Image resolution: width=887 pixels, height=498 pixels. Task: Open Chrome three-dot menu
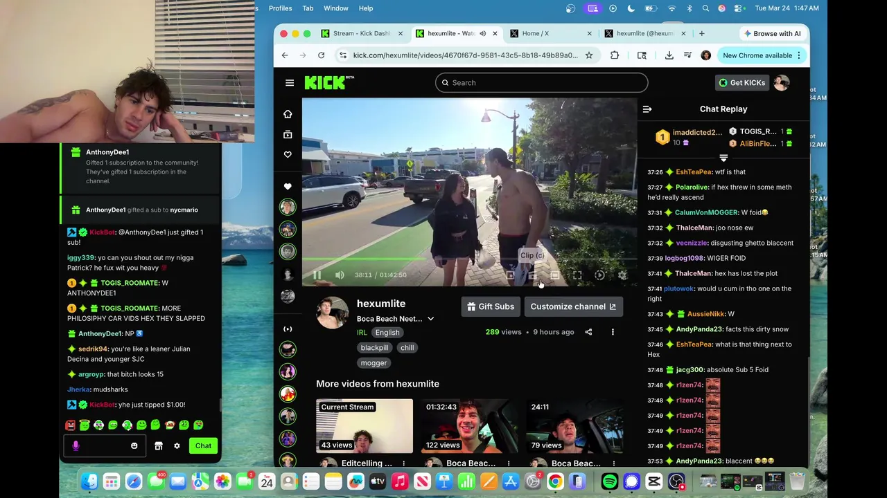[799, 55]
